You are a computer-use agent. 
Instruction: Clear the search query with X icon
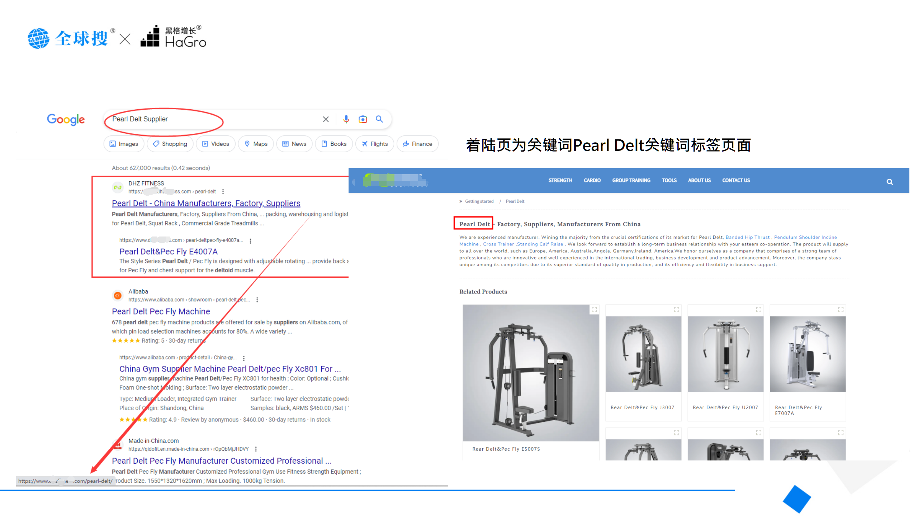tap(326, 119)
